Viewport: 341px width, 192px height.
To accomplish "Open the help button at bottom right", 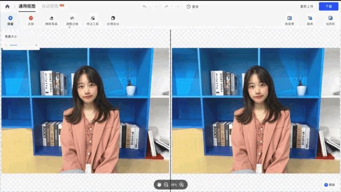I will pos(329,185).
